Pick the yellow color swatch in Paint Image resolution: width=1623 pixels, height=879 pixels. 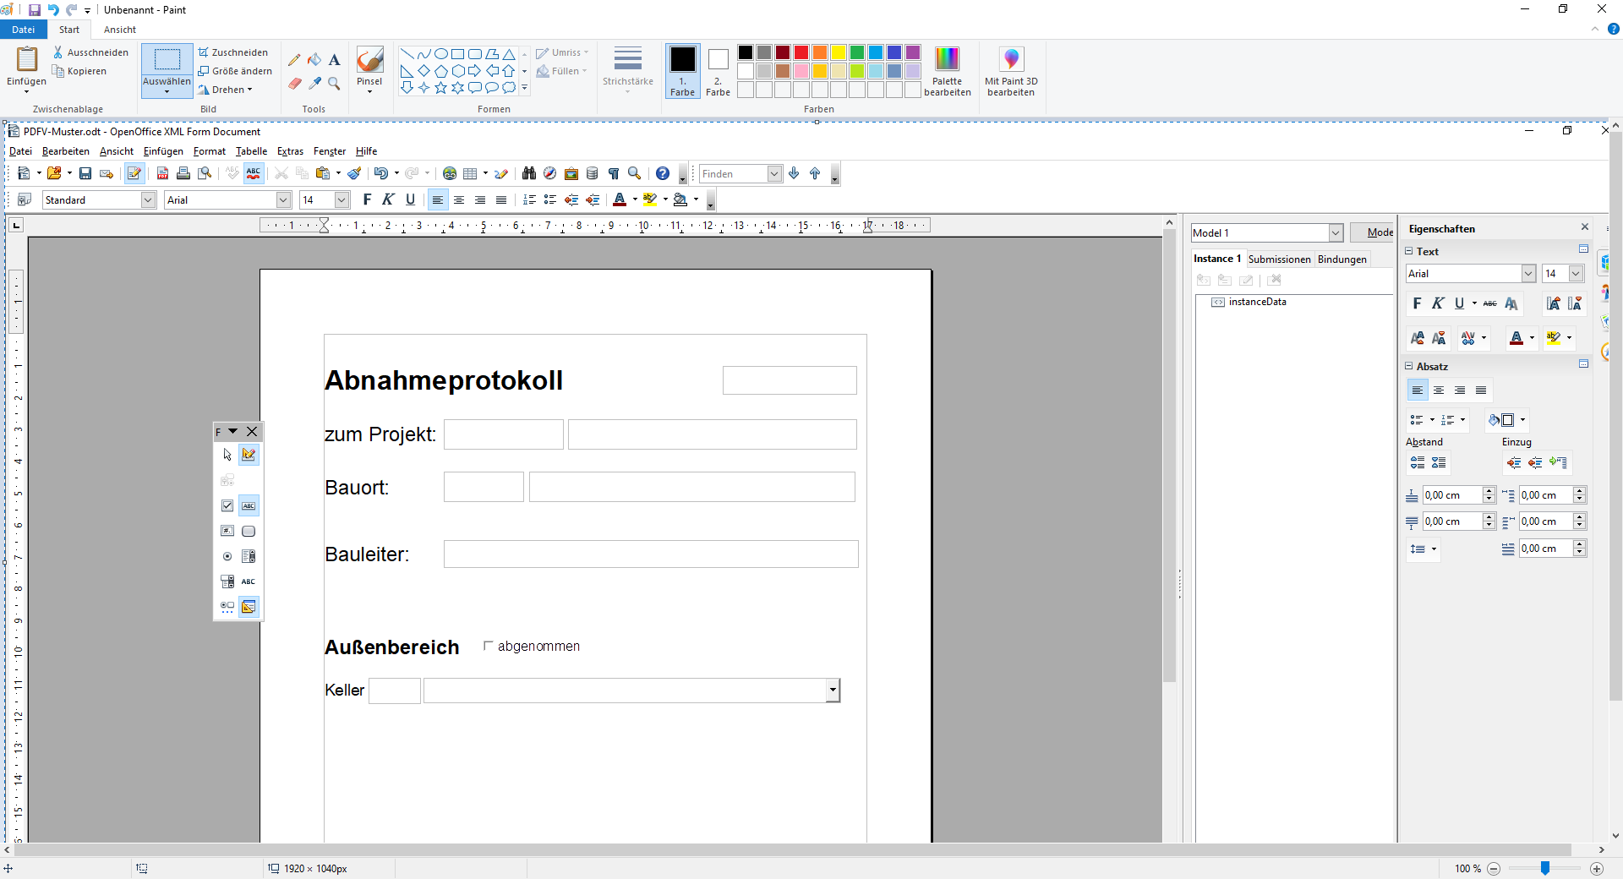pos(839,52)
